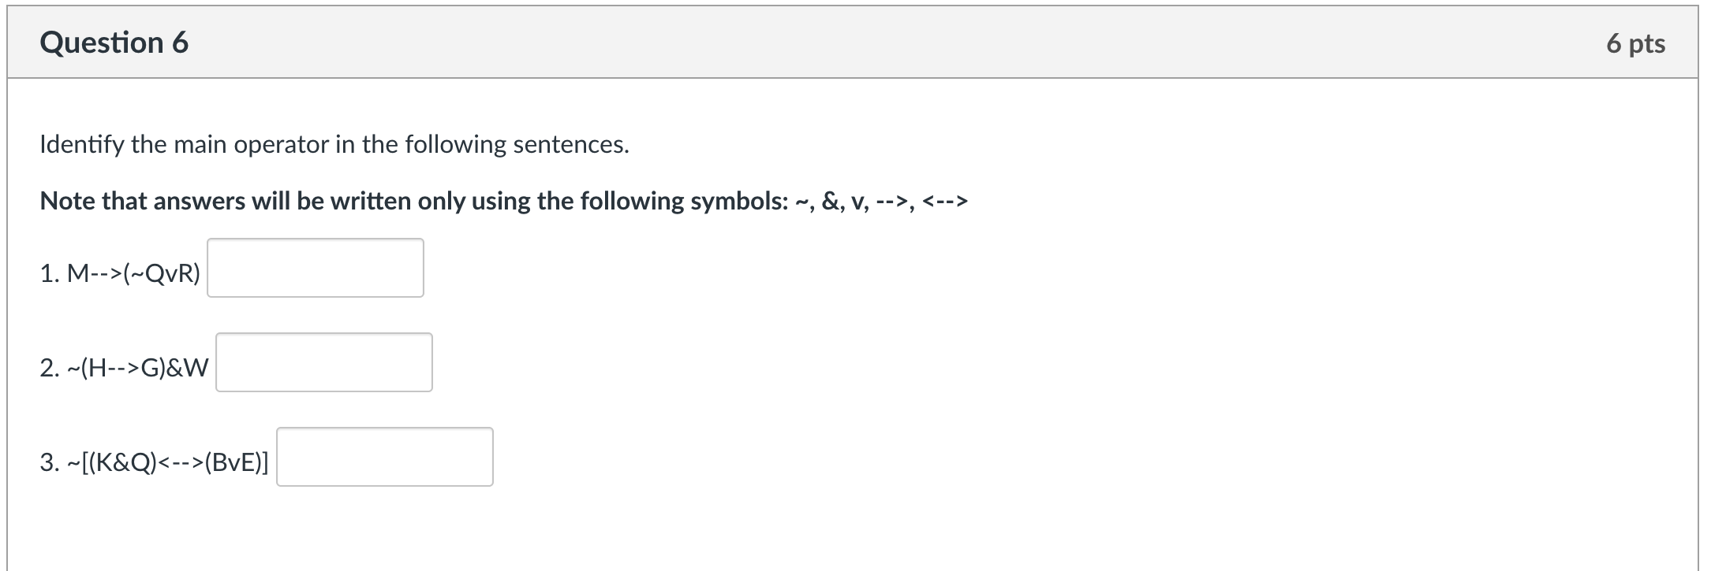The height and width of the screenshot is (571, 1711).
Task: Click inside the first empty response field
Action: pos(315,268)
